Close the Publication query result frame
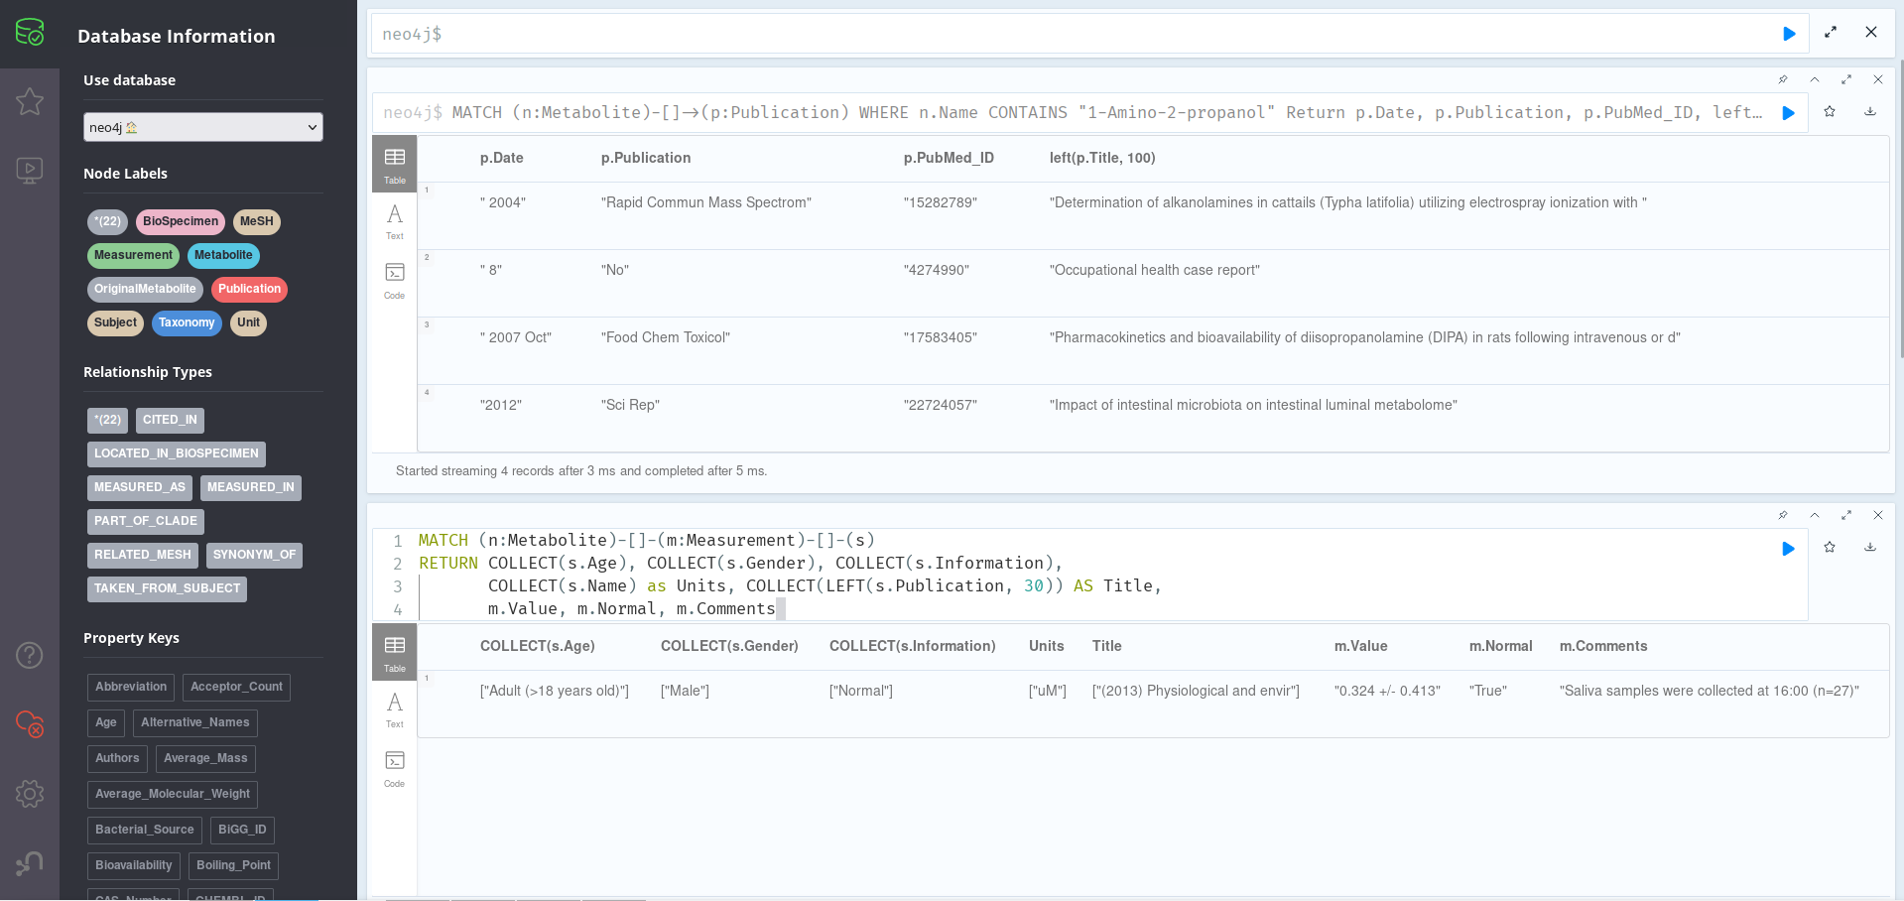 point(1878,79)
